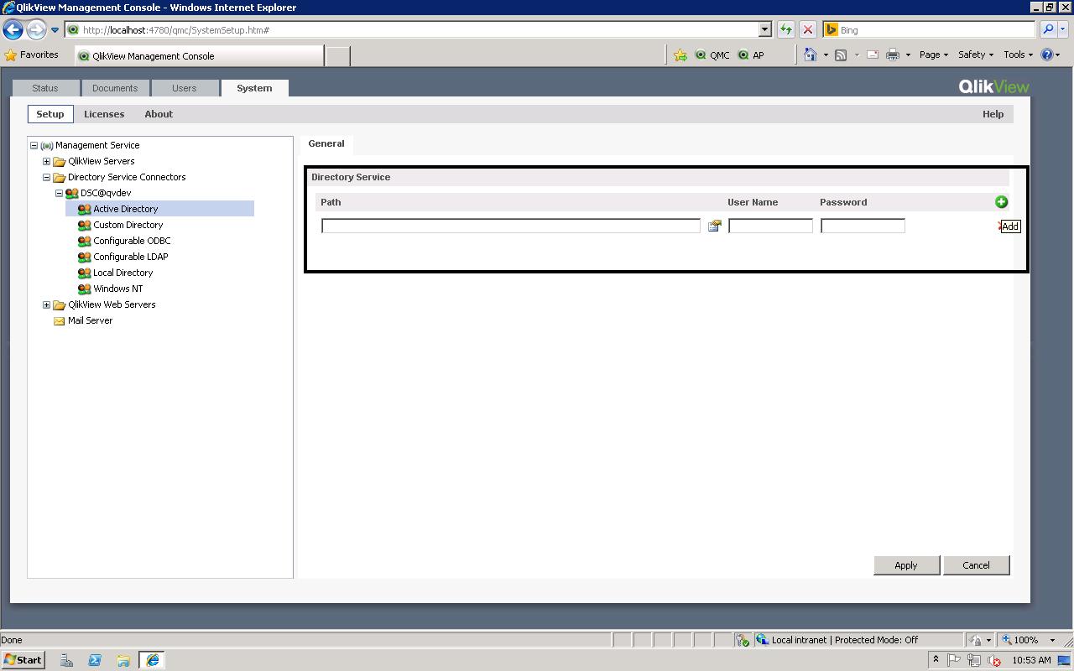This screenshot has width=1074, height=671.
Task: Collapse the Management Service tree node
Action: click(34, 146)
